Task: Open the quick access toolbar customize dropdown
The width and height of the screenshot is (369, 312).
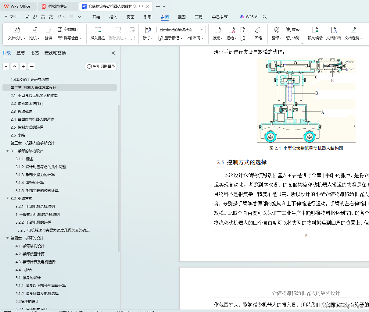Action: [x=80, y=17]
